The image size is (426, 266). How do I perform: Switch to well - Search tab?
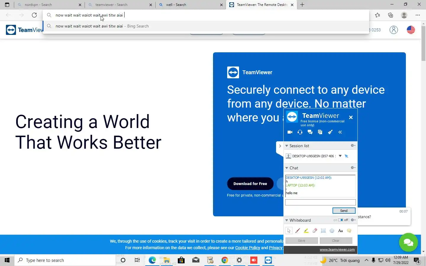pyautogui.click(x=191, y=5)
